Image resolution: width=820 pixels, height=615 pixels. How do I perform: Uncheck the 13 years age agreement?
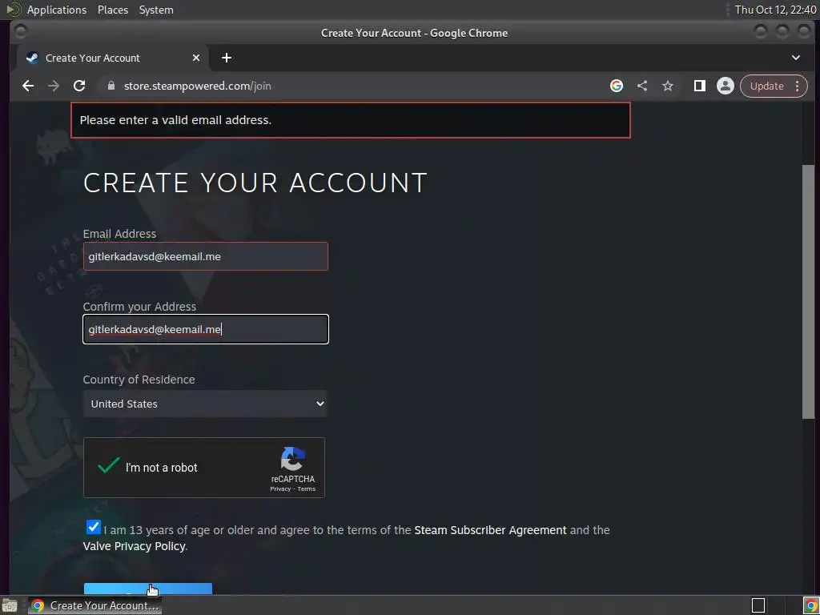[94, 527]
